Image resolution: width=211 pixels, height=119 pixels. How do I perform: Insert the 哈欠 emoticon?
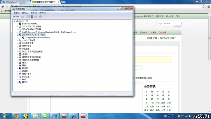168,106
